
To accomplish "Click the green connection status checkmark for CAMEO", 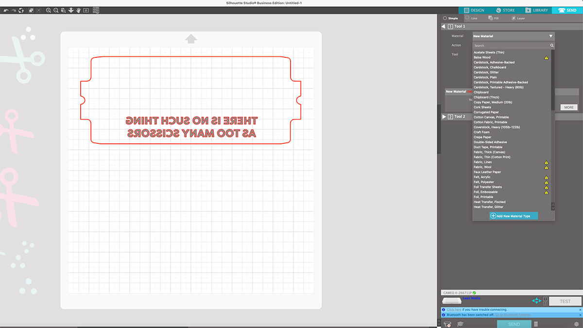I will click(x=474, y=292).
